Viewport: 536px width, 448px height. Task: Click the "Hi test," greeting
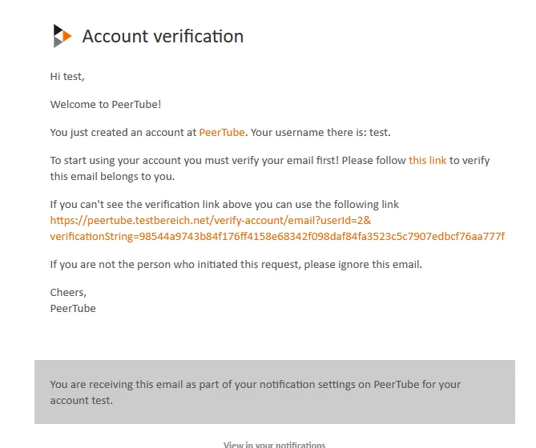point(67,76)
